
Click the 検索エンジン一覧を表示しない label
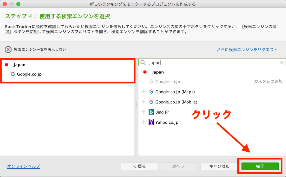pos(40,50)
